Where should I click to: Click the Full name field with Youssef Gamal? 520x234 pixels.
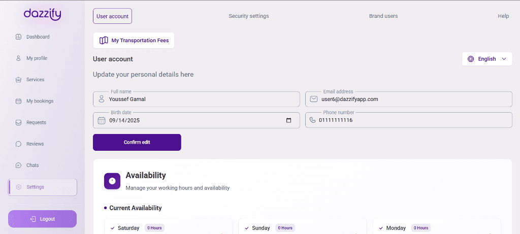[x=197, y=99]
